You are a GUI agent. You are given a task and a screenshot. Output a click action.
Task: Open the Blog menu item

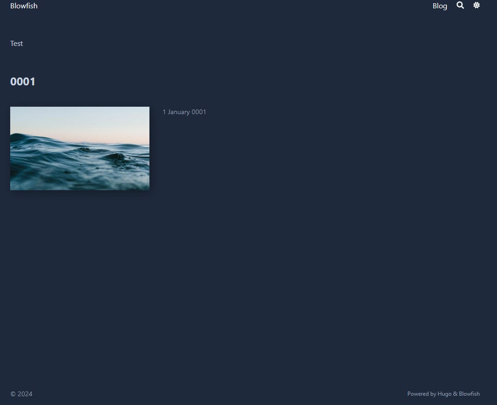point(439,6)
